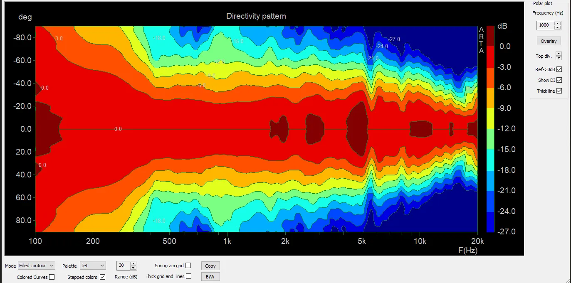Decrease the polar plot frequency with down arrow
Viewport: 571px width, 283px height.
click(558, 27)
